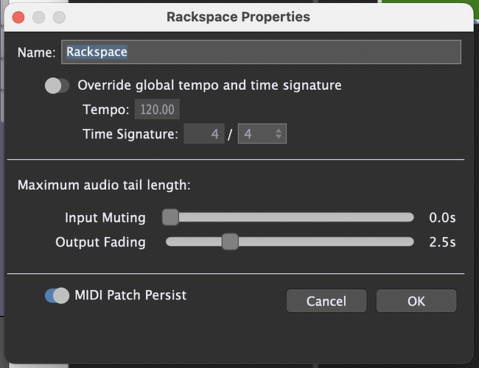
Task: Click the Rackspace name input field
Action: tap(261, 52)
